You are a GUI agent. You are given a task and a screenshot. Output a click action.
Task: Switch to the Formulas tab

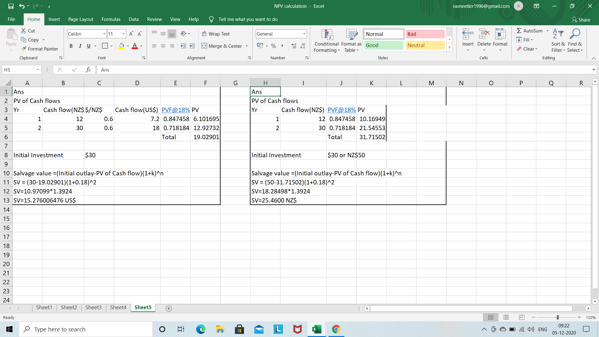click(111, 19)
